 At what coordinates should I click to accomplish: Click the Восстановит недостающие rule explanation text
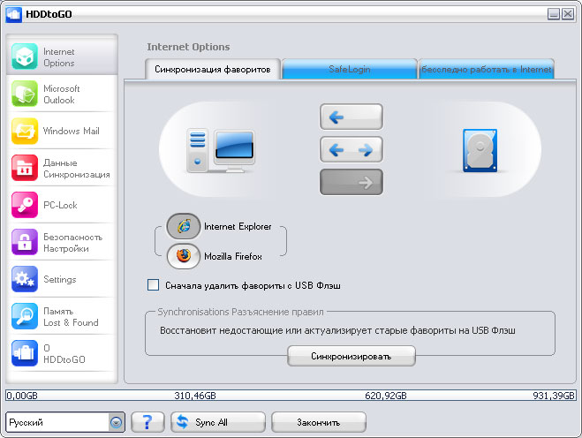tap(337, 330)
